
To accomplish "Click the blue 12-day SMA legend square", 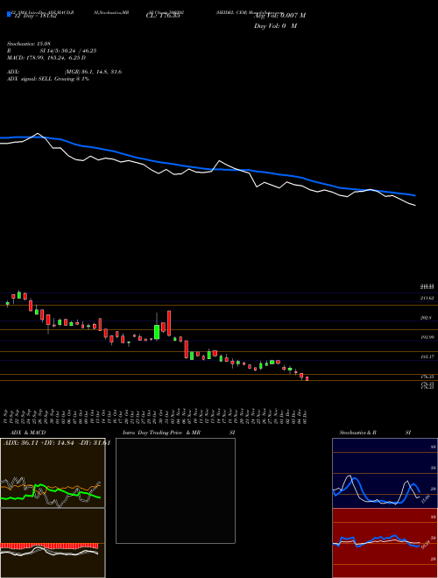I will [9, 14].
